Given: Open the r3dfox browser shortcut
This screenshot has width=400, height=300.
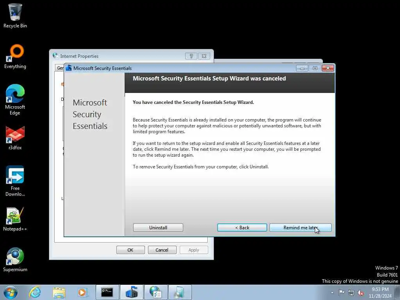Looking at the screenshot, I should (15, 138).
